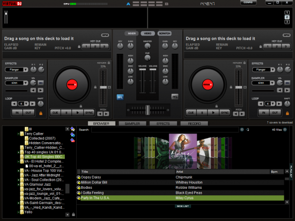Image resolution: width=295 pixels, height=221 pixels.
Task: Sync the right deck
Action: pyautogui.click(x=225, y=113)
